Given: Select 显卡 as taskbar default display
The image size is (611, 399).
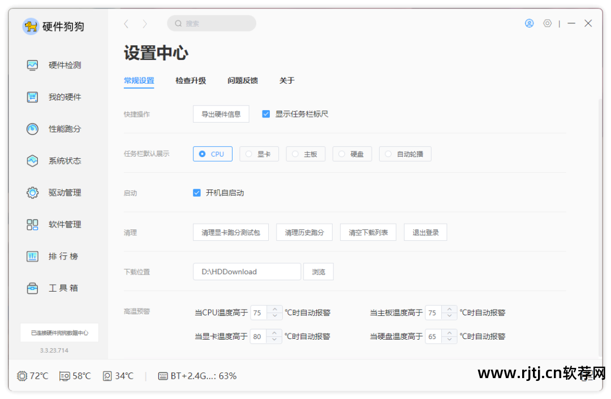Looking at the screenshot, I should [259, 153].
